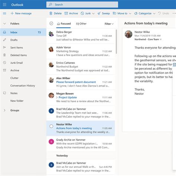This screenshot has height=176, width=176.
Task: Open Megan Bowen's Project Update email
Action: point(81,98)
